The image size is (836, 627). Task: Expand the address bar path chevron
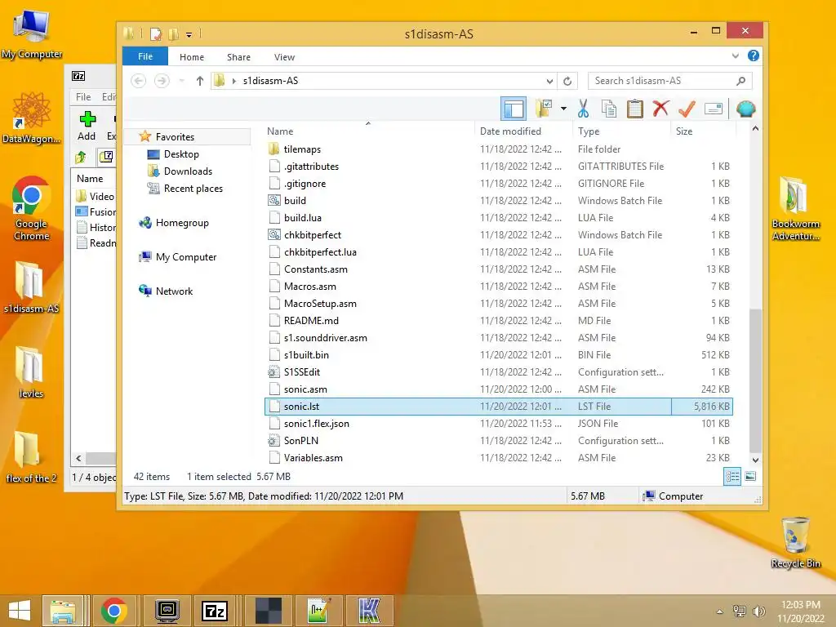pos(233,81)
